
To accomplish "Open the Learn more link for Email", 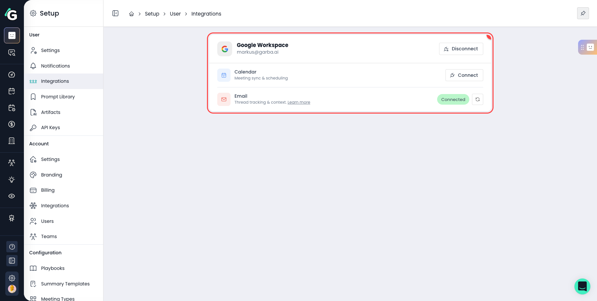I will pos(298,102).
